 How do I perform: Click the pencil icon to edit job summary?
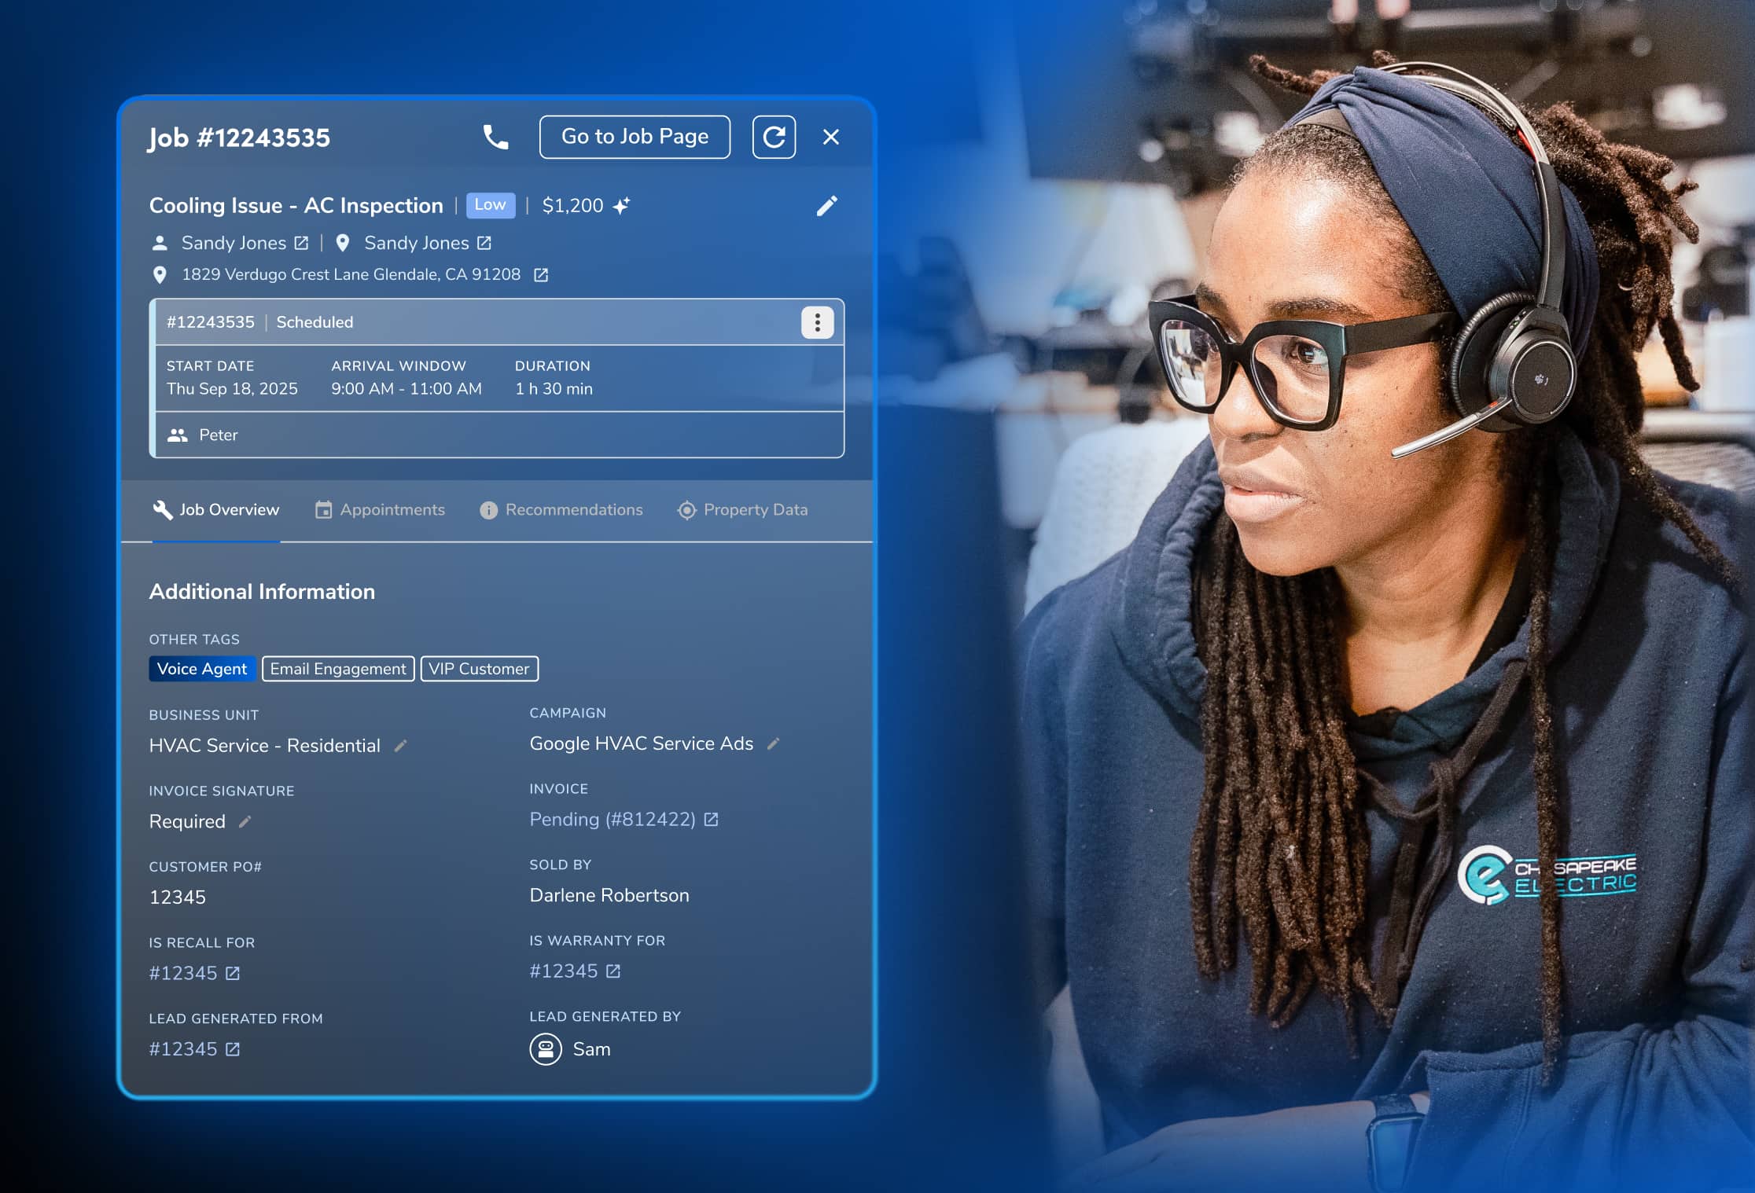(x=826, y=206)
